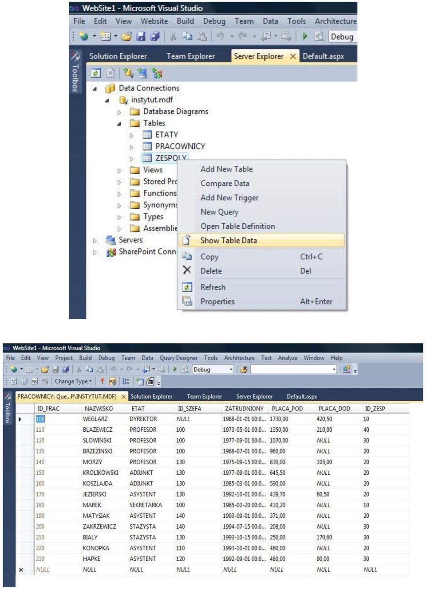Expand the ETATY table node
426x590 pixels.
point(131,136)
